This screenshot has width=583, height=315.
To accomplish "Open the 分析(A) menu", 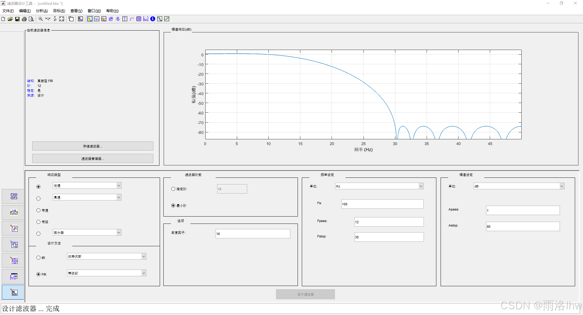I will tap(42, 11).
